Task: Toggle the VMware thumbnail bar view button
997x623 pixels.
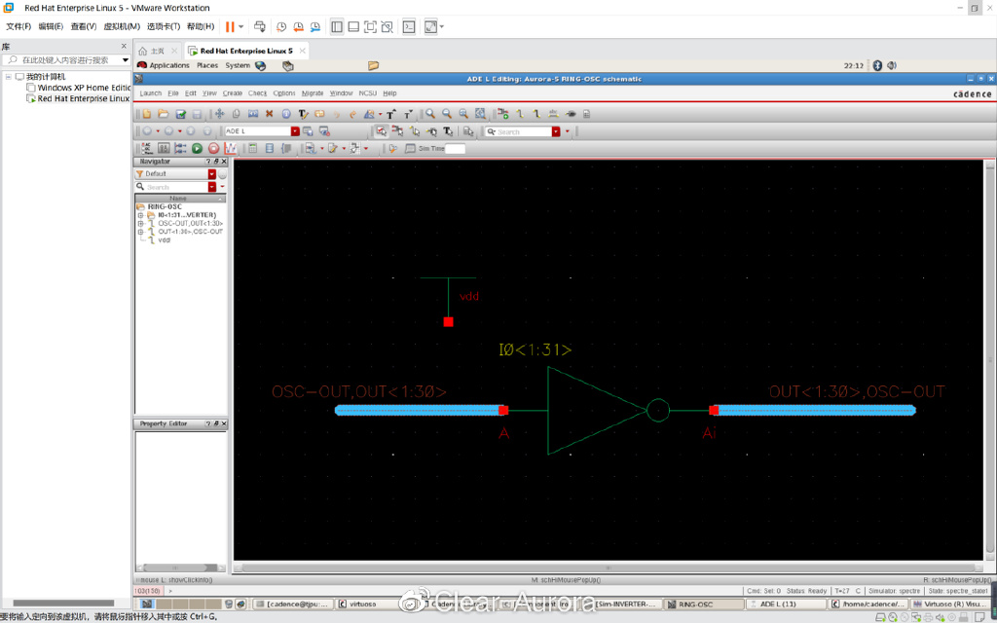Action: [x=353, y=26]
